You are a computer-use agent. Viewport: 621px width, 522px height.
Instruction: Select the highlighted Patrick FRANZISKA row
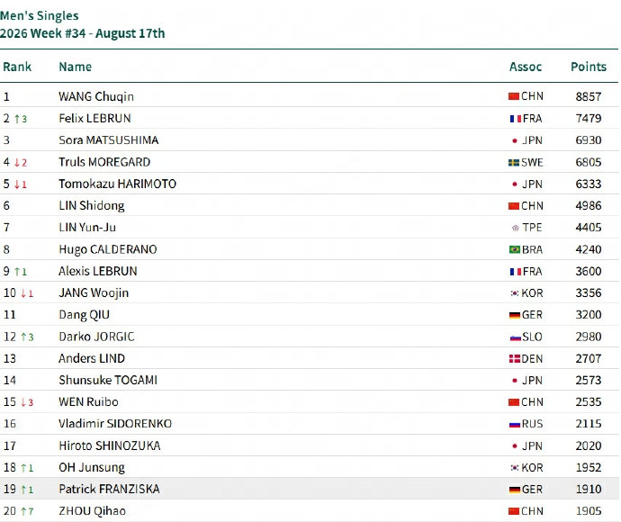click(309, 489)
